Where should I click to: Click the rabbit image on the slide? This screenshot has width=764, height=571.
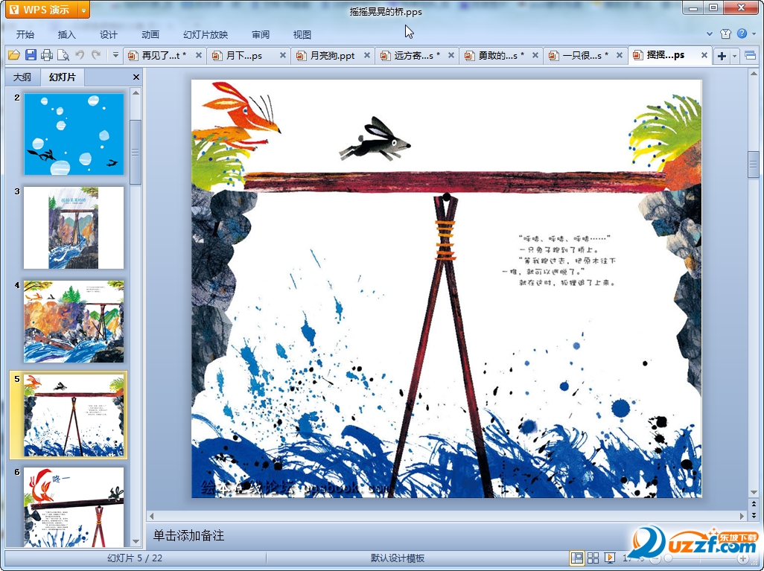pyautogui.click(x=375, y=139)
